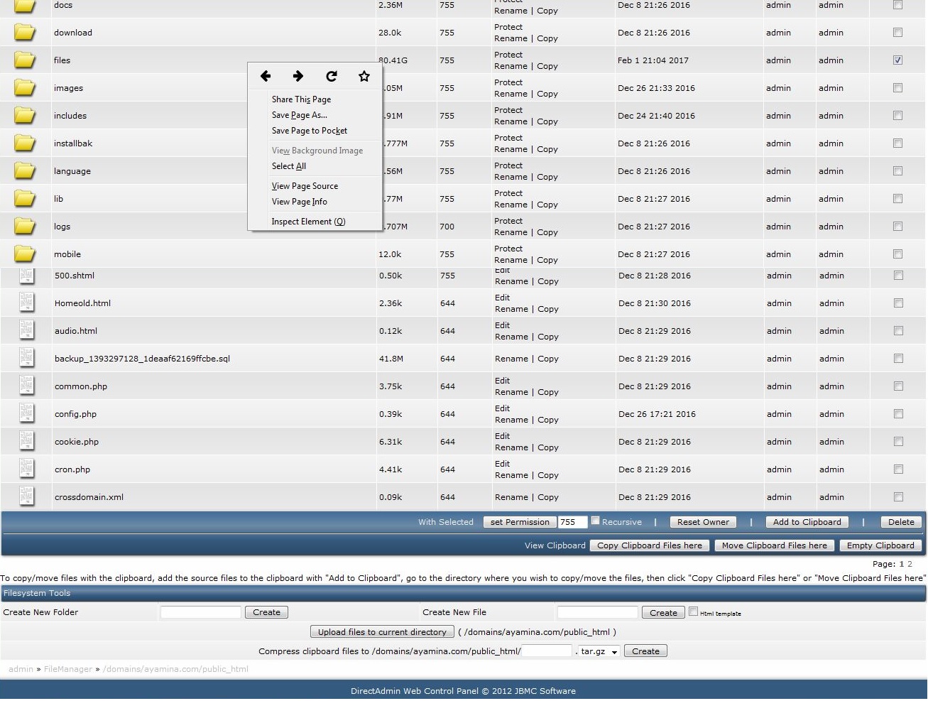This screenshot has width=928, height=701.
Task: Click the FileManager breadcrumb link
Action: (x=67, y=669)
